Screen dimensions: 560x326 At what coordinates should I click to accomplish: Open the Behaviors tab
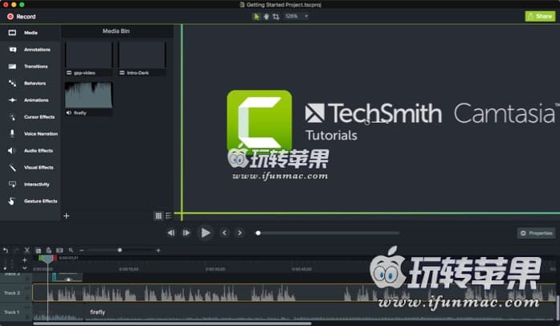pyautogui.click(x=30, y=84)
